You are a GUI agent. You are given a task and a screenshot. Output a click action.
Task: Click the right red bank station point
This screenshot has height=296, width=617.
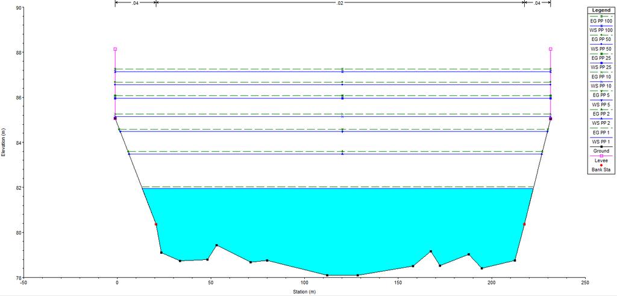coord(524,224)
